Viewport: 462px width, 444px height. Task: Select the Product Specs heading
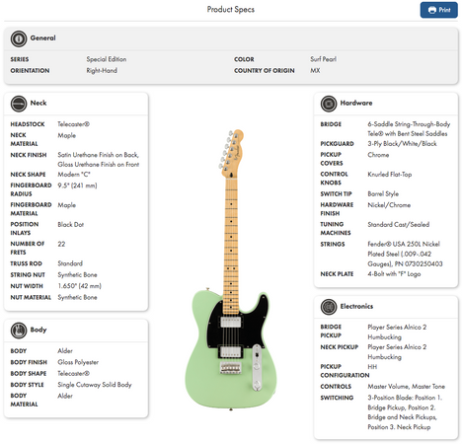point(231,9)
